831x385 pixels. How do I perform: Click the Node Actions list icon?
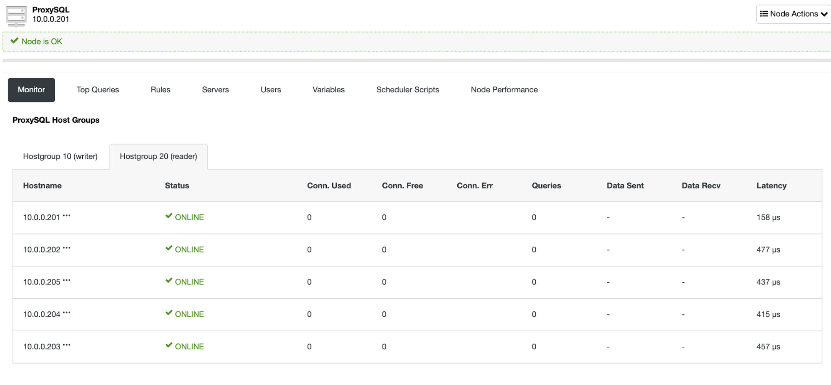[764, 14]
